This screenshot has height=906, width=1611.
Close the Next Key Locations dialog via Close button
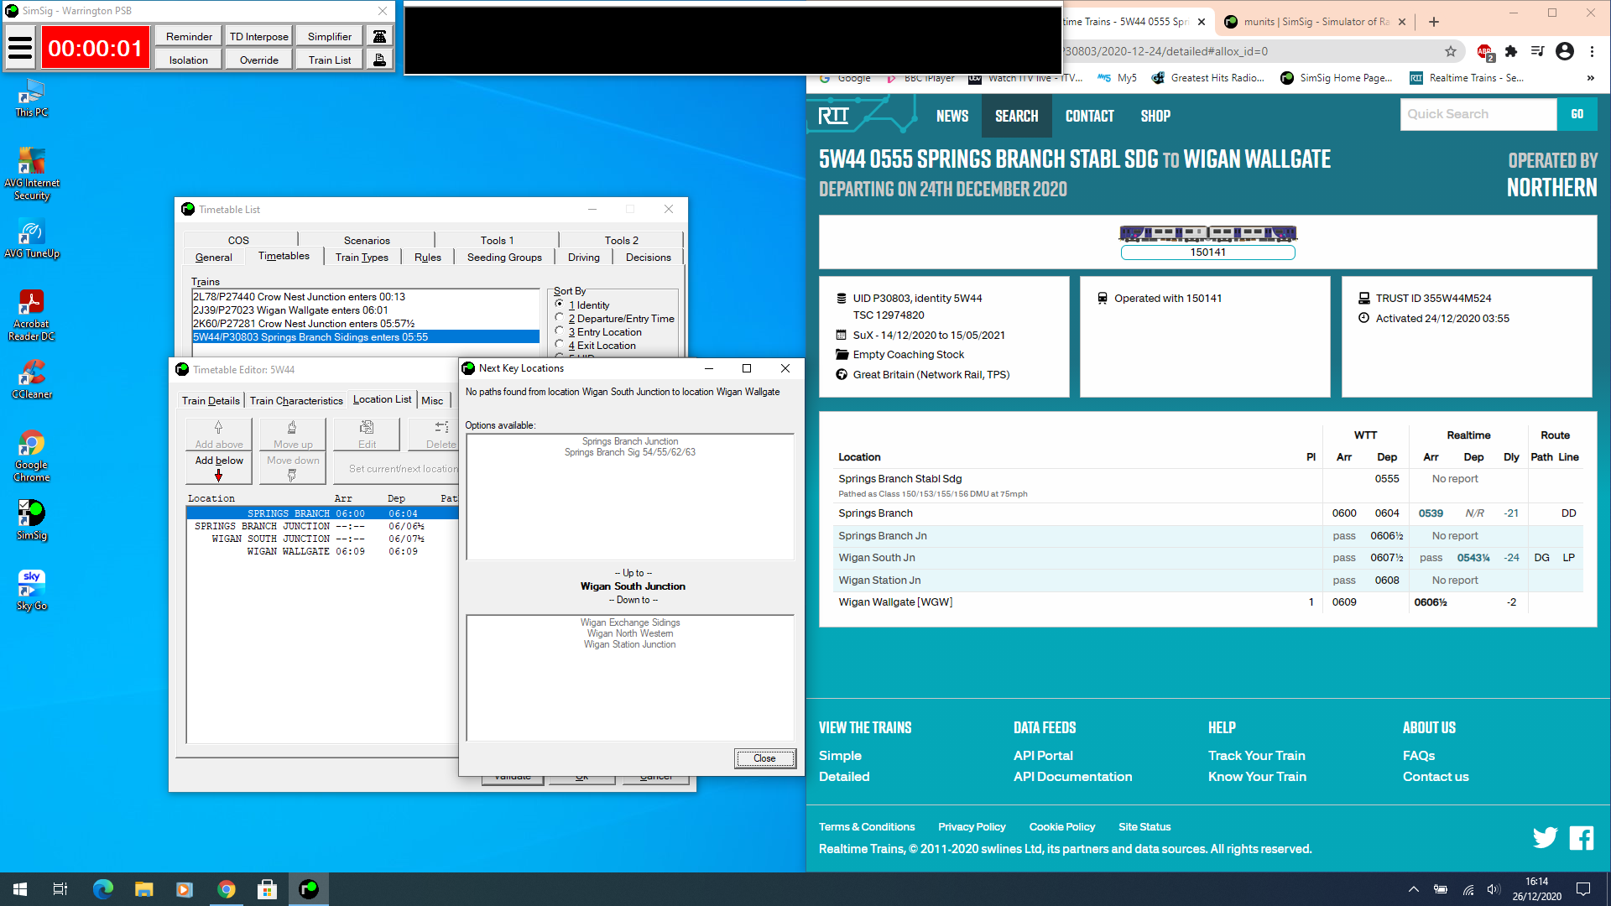764,758
